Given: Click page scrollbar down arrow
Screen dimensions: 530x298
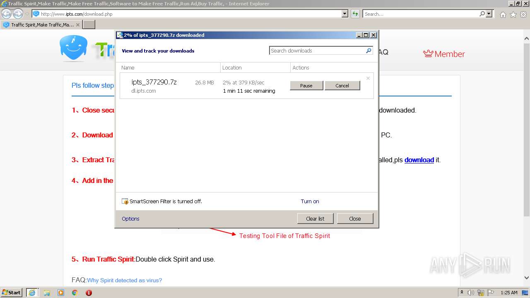Looking at the screenshot, I should click(x=527, y=278).
